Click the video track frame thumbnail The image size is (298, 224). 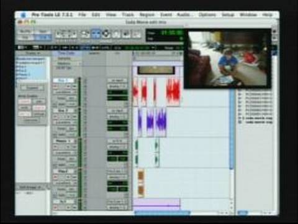pos(156,70)
